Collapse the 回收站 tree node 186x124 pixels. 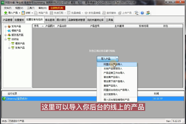[5, 39]
